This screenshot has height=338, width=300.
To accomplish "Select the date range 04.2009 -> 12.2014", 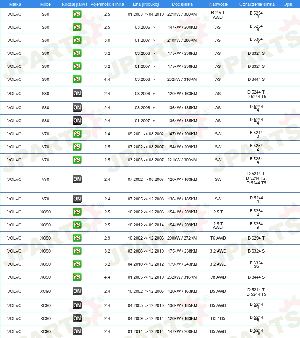I will [x=146, y=318].
